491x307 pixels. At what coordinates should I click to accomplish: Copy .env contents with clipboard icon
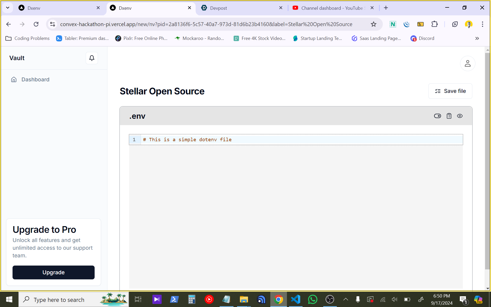click(449, 116)
